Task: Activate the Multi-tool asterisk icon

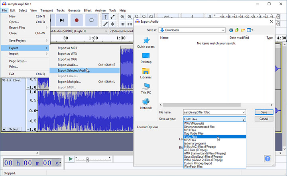Action: 113,24
